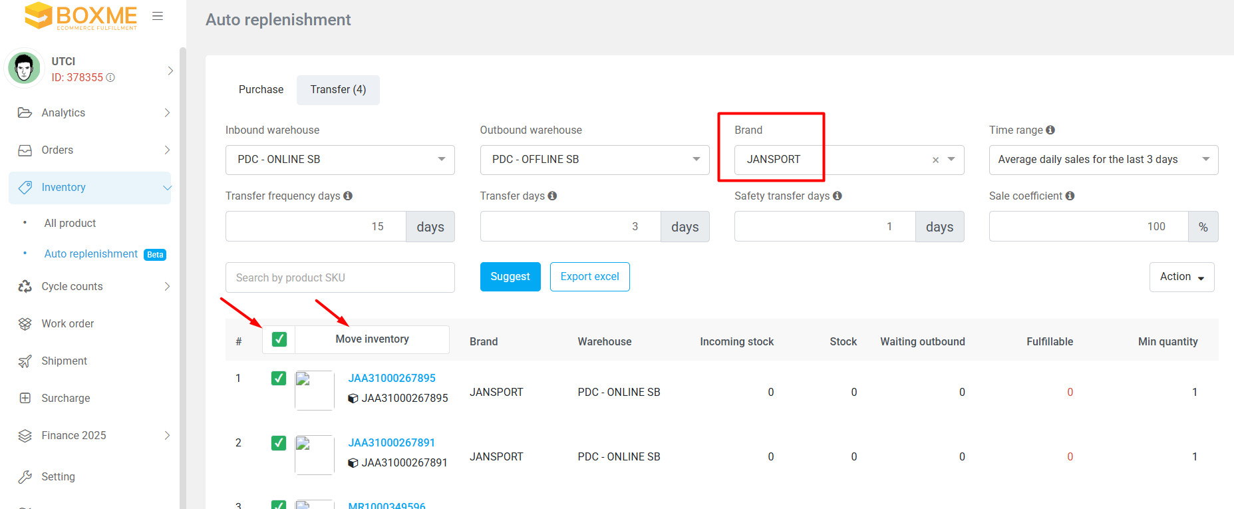Switch to the Purchase tab

pyautogui.click(x=261, y=90)
